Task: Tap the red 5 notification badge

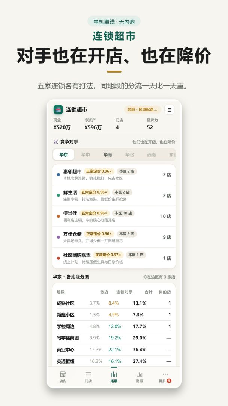Action: point(169,380)
